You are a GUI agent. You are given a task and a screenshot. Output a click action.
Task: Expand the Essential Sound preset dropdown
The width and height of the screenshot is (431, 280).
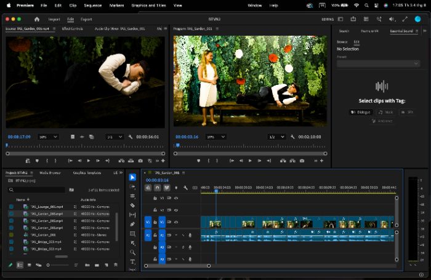click(x=379, y=63)
